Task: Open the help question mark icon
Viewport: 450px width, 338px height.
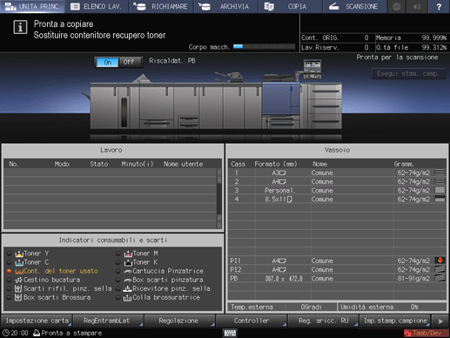Action: tap(439, 6)
